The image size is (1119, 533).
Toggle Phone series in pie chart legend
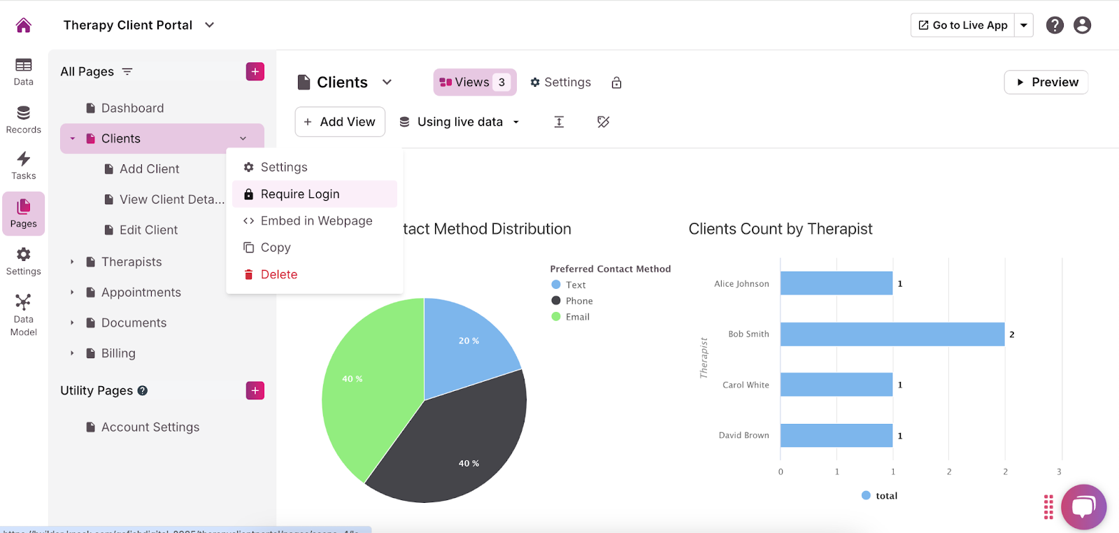(x=578, y=301)
